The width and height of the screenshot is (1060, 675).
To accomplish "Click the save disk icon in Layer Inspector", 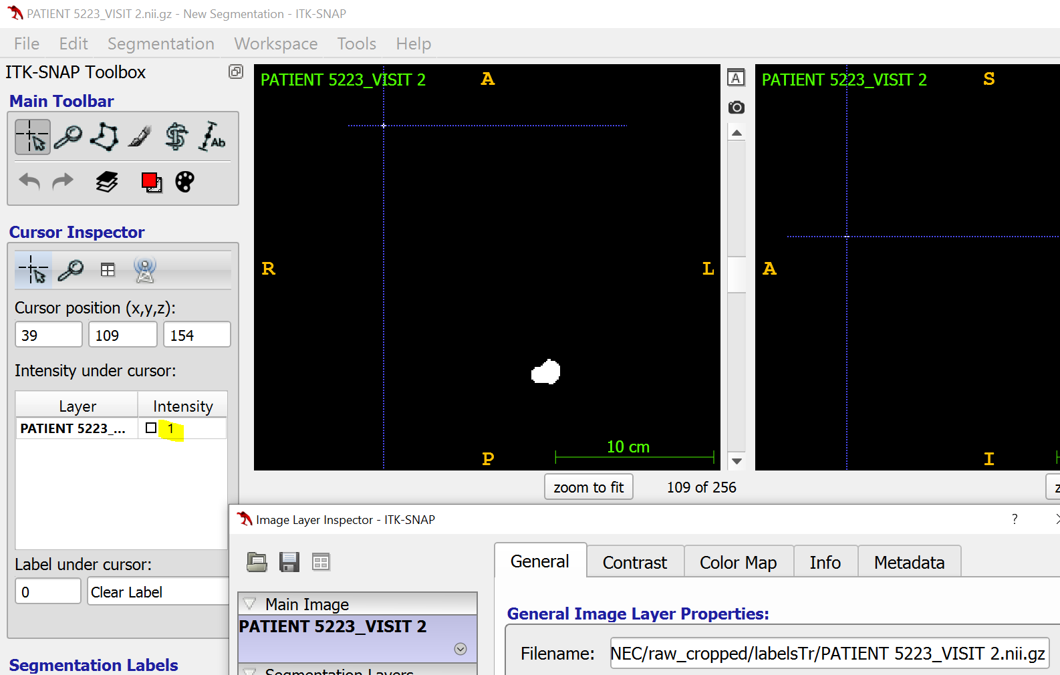I will [289, 562].
